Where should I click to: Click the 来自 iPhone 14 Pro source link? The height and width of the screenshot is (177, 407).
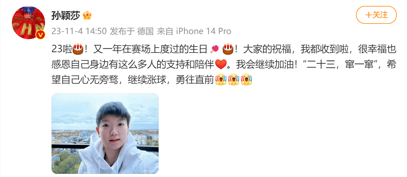[x=194, y=31]
